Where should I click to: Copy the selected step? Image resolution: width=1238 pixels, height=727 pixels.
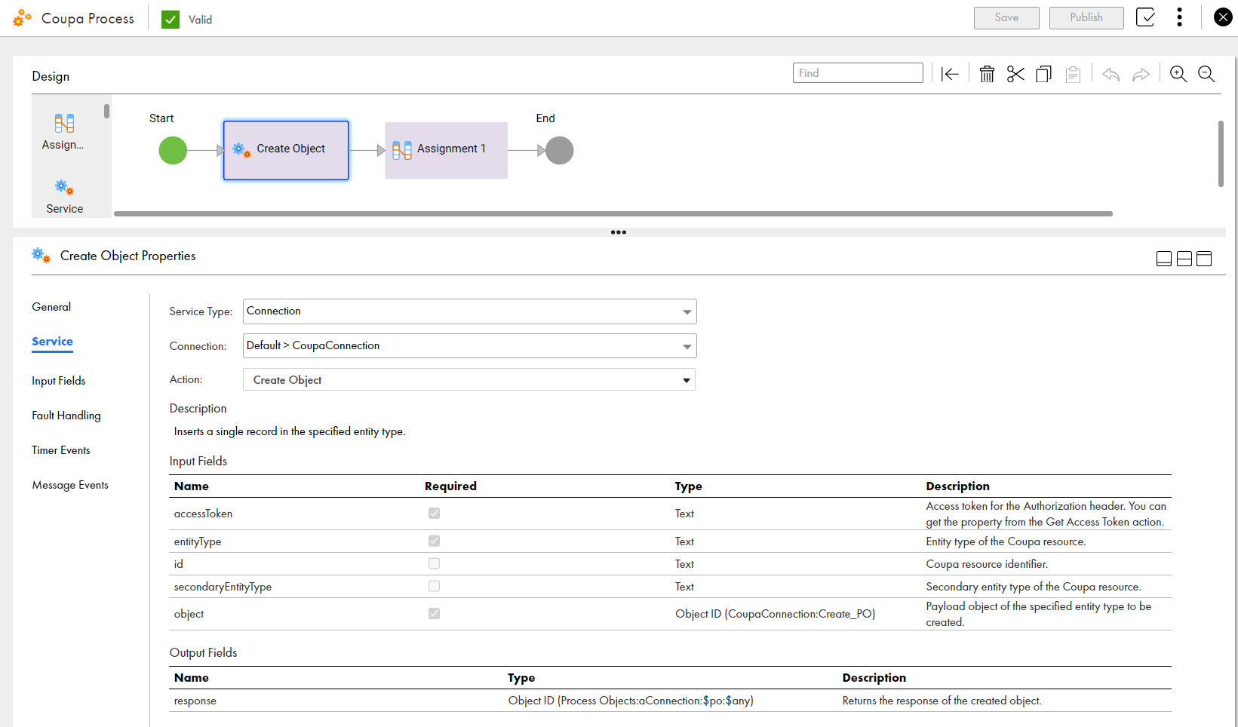[1044, 74]
